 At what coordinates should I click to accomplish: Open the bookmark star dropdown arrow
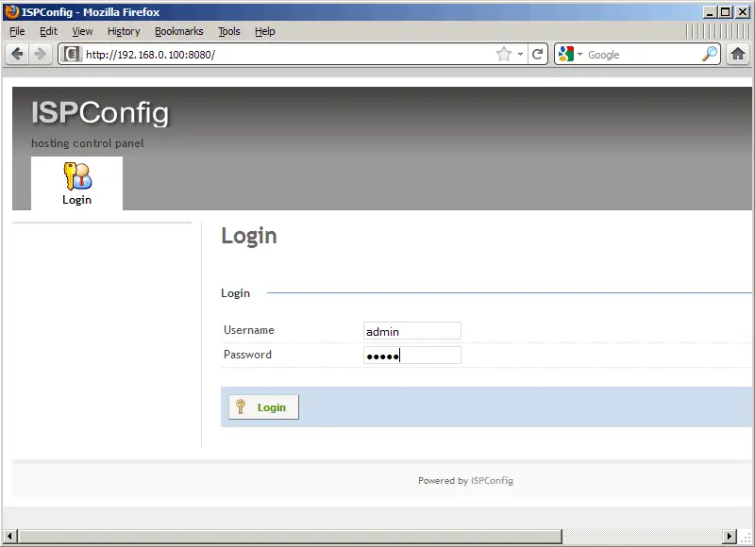pyautogui.click(x=521, y=54)
